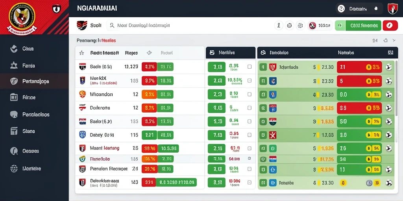Click the red-black logo beside Scoll
The height and width of the screenshot is (201, 403).
pyautogui.click(x=82, y=26)
